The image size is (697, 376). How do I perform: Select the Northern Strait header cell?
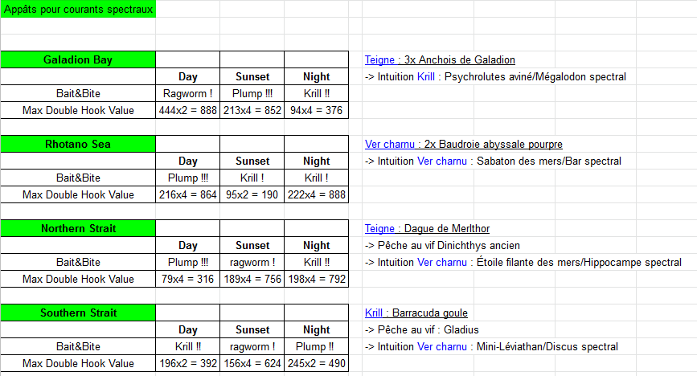pos(78,229)
